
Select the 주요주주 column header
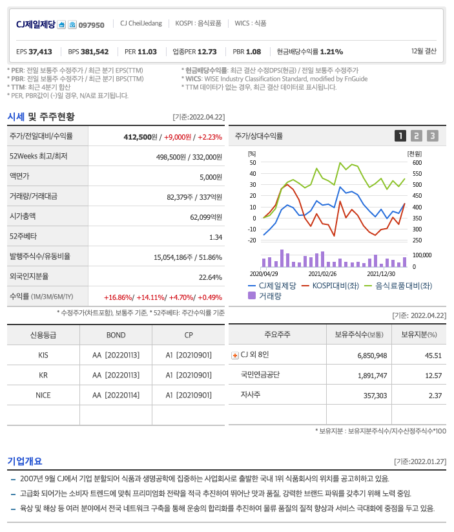[277, 335]
